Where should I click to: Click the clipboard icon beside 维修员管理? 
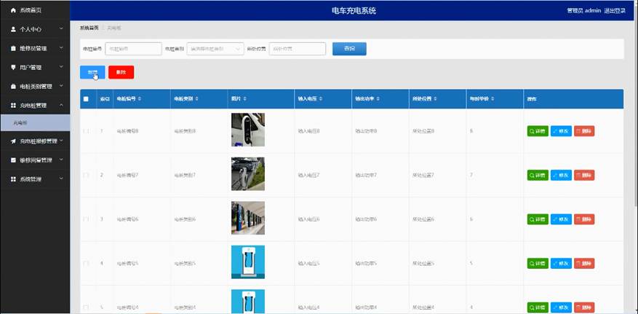coord(13,49)
